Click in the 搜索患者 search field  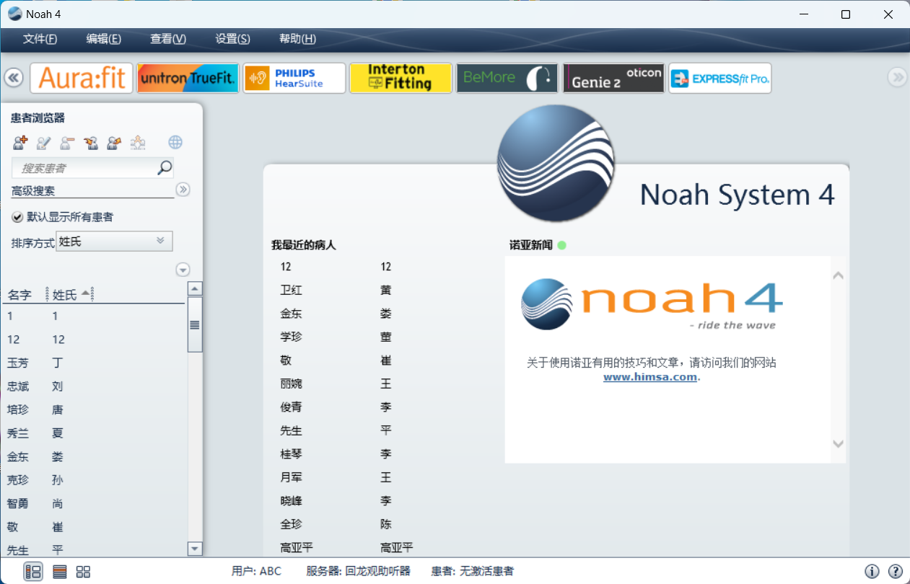click(85, 168)
